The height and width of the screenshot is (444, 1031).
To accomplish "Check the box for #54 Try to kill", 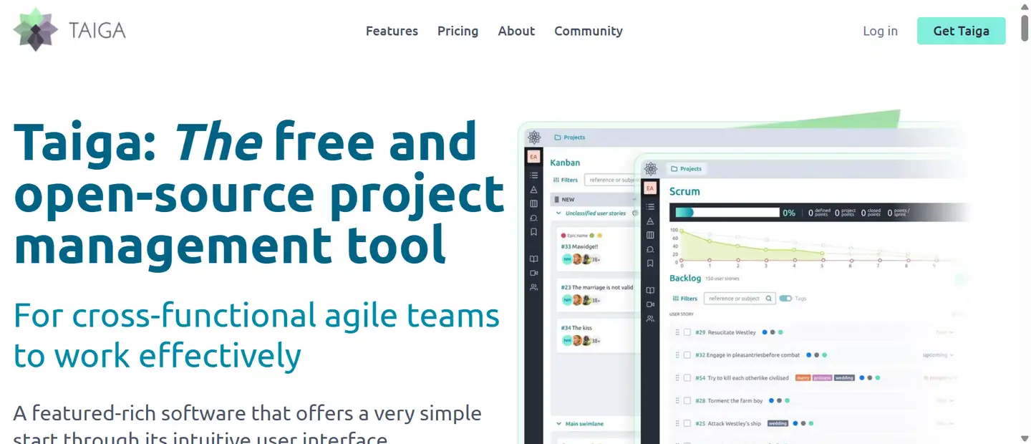I will pos(687,377).
